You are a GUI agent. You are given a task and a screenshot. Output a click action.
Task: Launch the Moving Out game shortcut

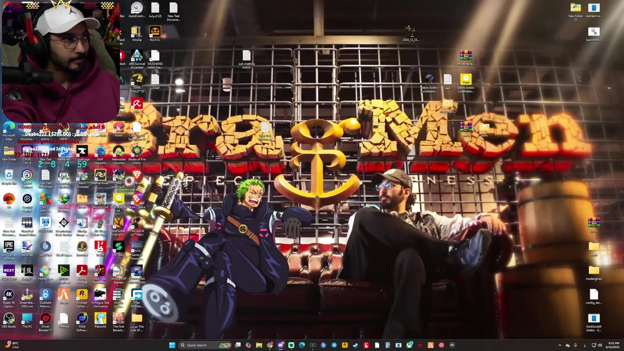pyautogui.click(x=100, y=201)
